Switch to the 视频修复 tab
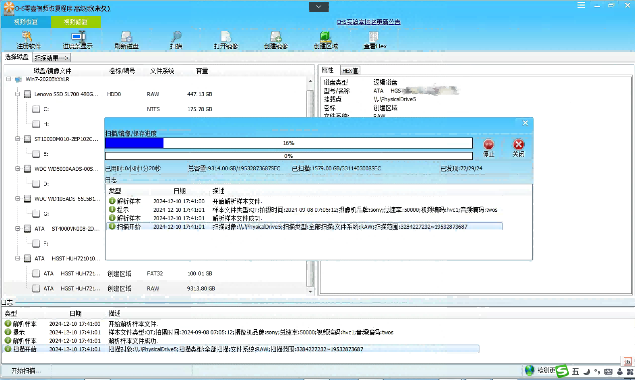Image resolution: width=635 pixels, height=380 pixels. pos(75,22)
